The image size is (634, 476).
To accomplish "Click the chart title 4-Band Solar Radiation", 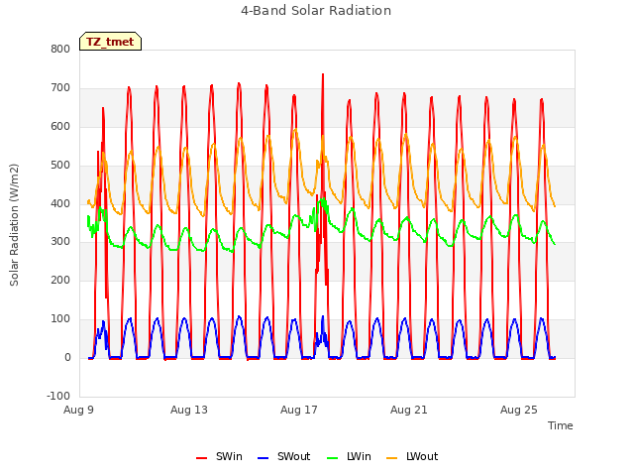I will tap(316, 11).
